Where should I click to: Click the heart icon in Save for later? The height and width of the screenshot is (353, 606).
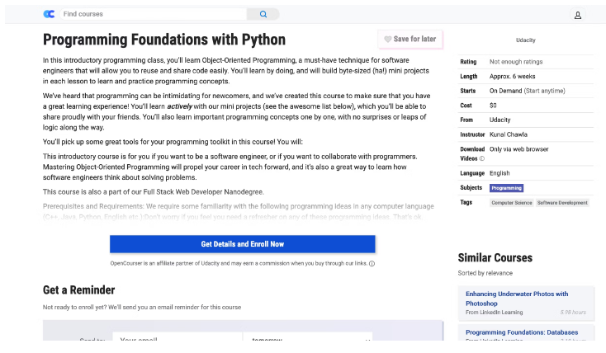tap(387, 39)
